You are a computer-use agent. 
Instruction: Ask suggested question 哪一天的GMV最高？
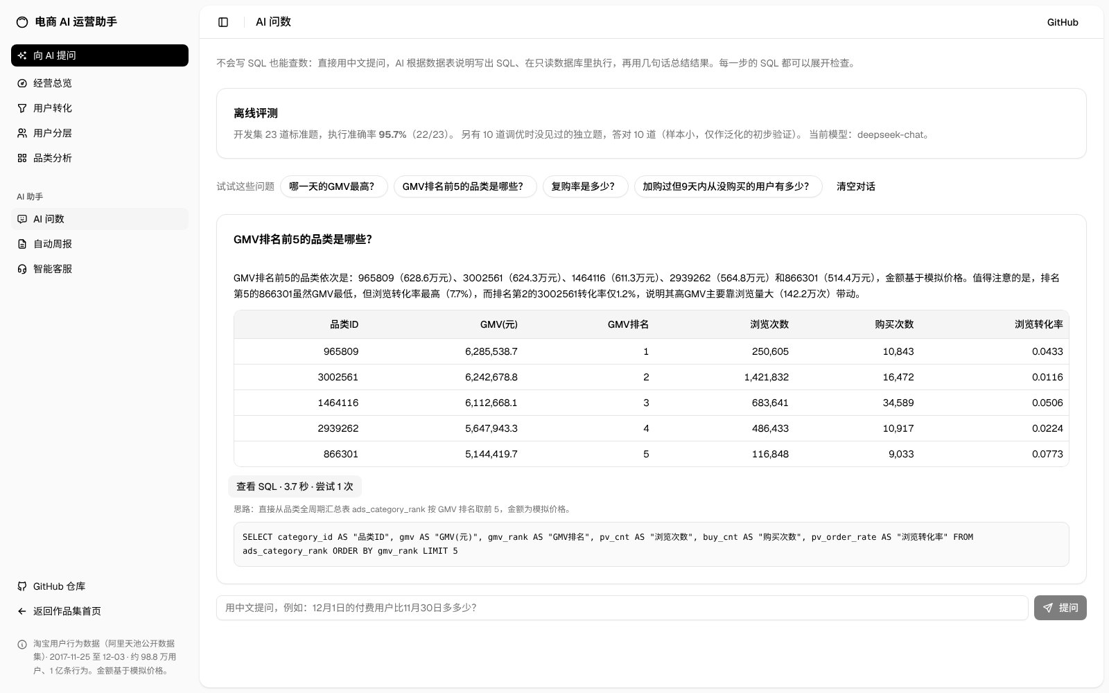tap(334, 186)
